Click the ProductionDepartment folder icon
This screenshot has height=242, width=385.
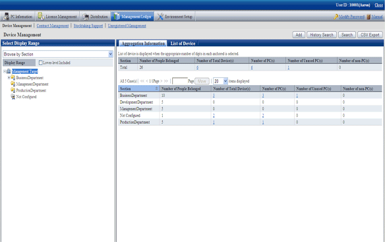pos(13,90)
